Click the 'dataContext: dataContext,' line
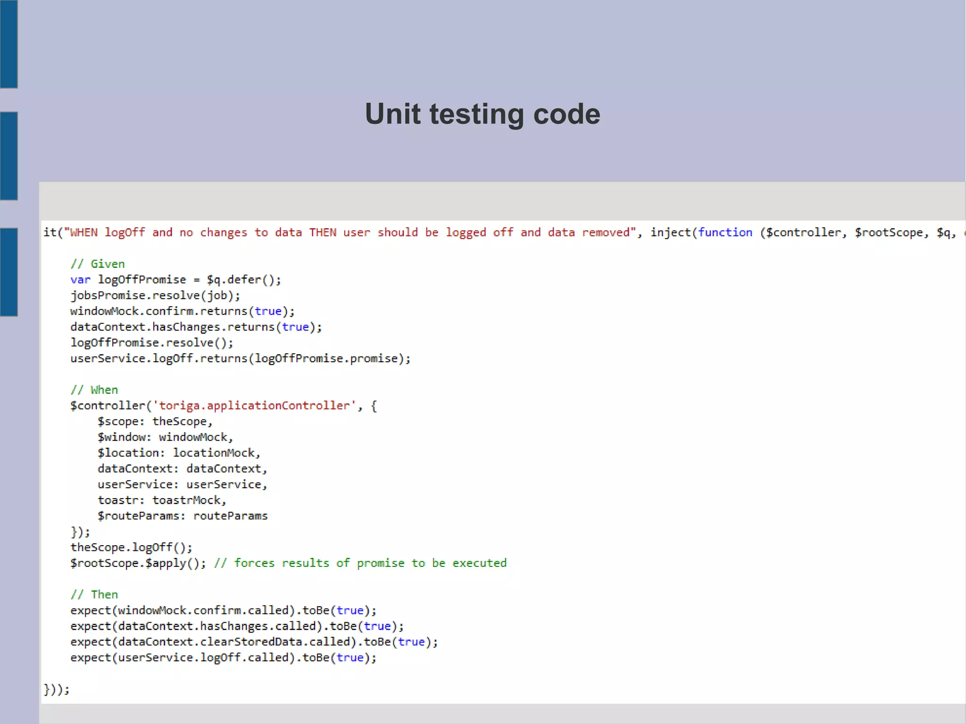The height and width of the screenshot is (724, 966). click(183, 469)
